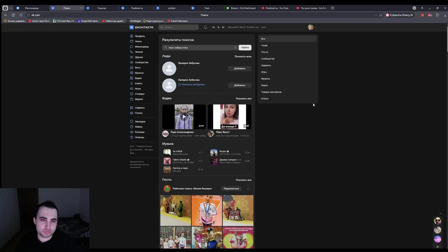
Task: Open Клипы in the left sidebar
Action: tap(139, 83)
